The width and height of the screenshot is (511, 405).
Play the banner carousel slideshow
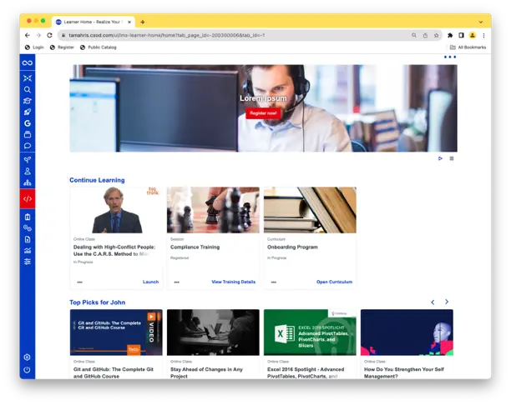441,158
